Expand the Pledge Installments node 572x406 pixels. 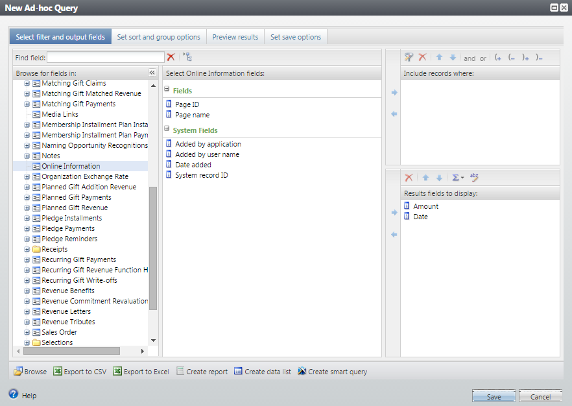(x=27, y=219)
